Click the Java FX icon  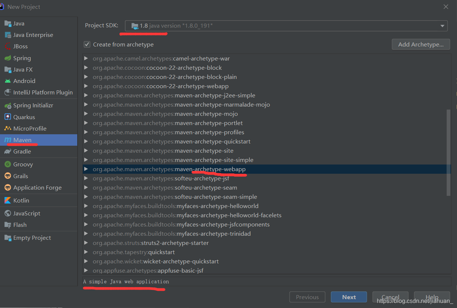click(x=8, y=70)
